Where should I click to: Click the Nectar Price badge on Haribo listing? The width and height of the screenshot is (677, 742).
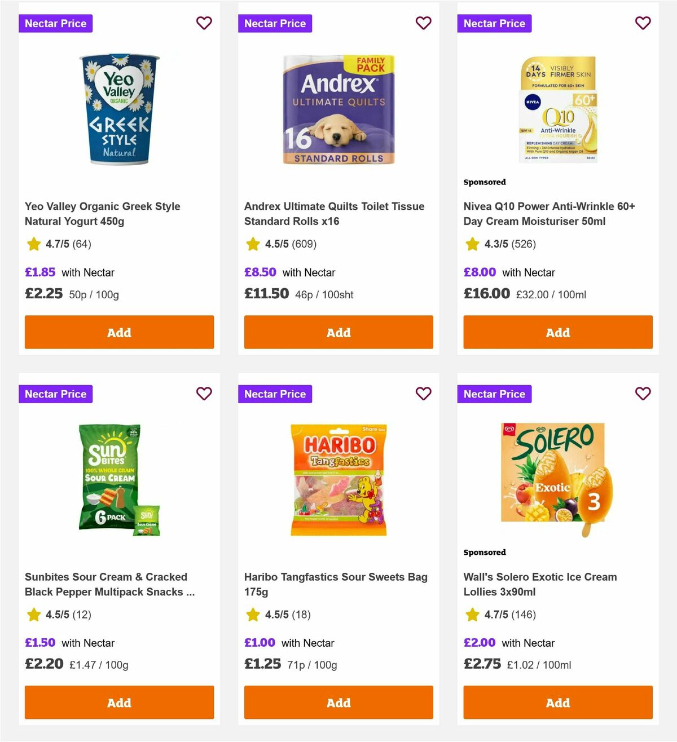coord(275,394)
